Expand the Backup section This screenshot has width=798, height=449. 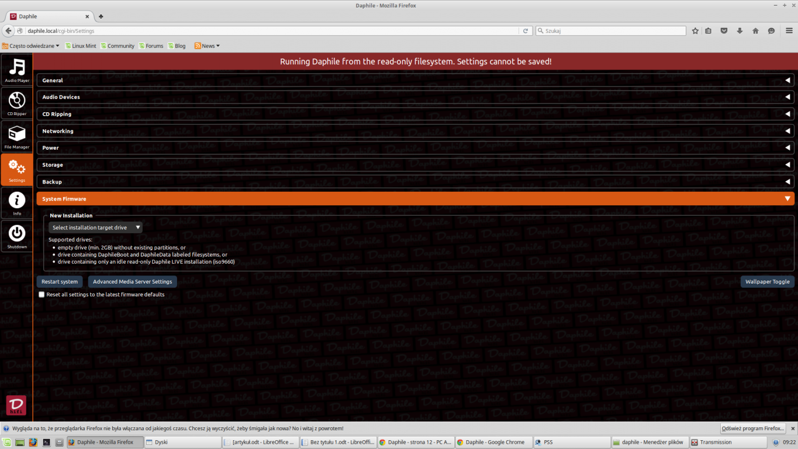415,182
